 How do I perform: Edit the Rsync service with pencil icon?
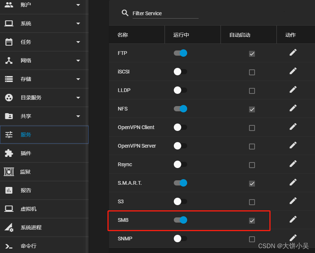[293, 164]
